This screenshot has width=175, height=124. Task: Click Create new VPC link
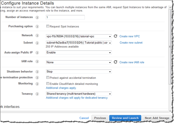pos(130,36)
